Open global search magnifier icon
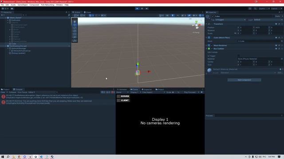 255,9
